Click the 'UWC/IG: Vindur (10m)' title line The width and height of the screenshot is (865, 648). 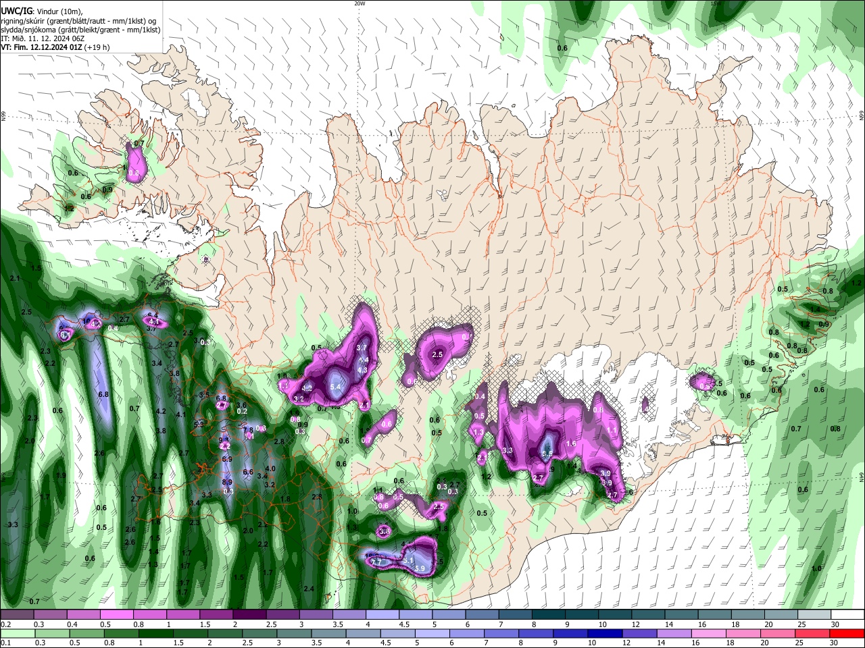41,11
